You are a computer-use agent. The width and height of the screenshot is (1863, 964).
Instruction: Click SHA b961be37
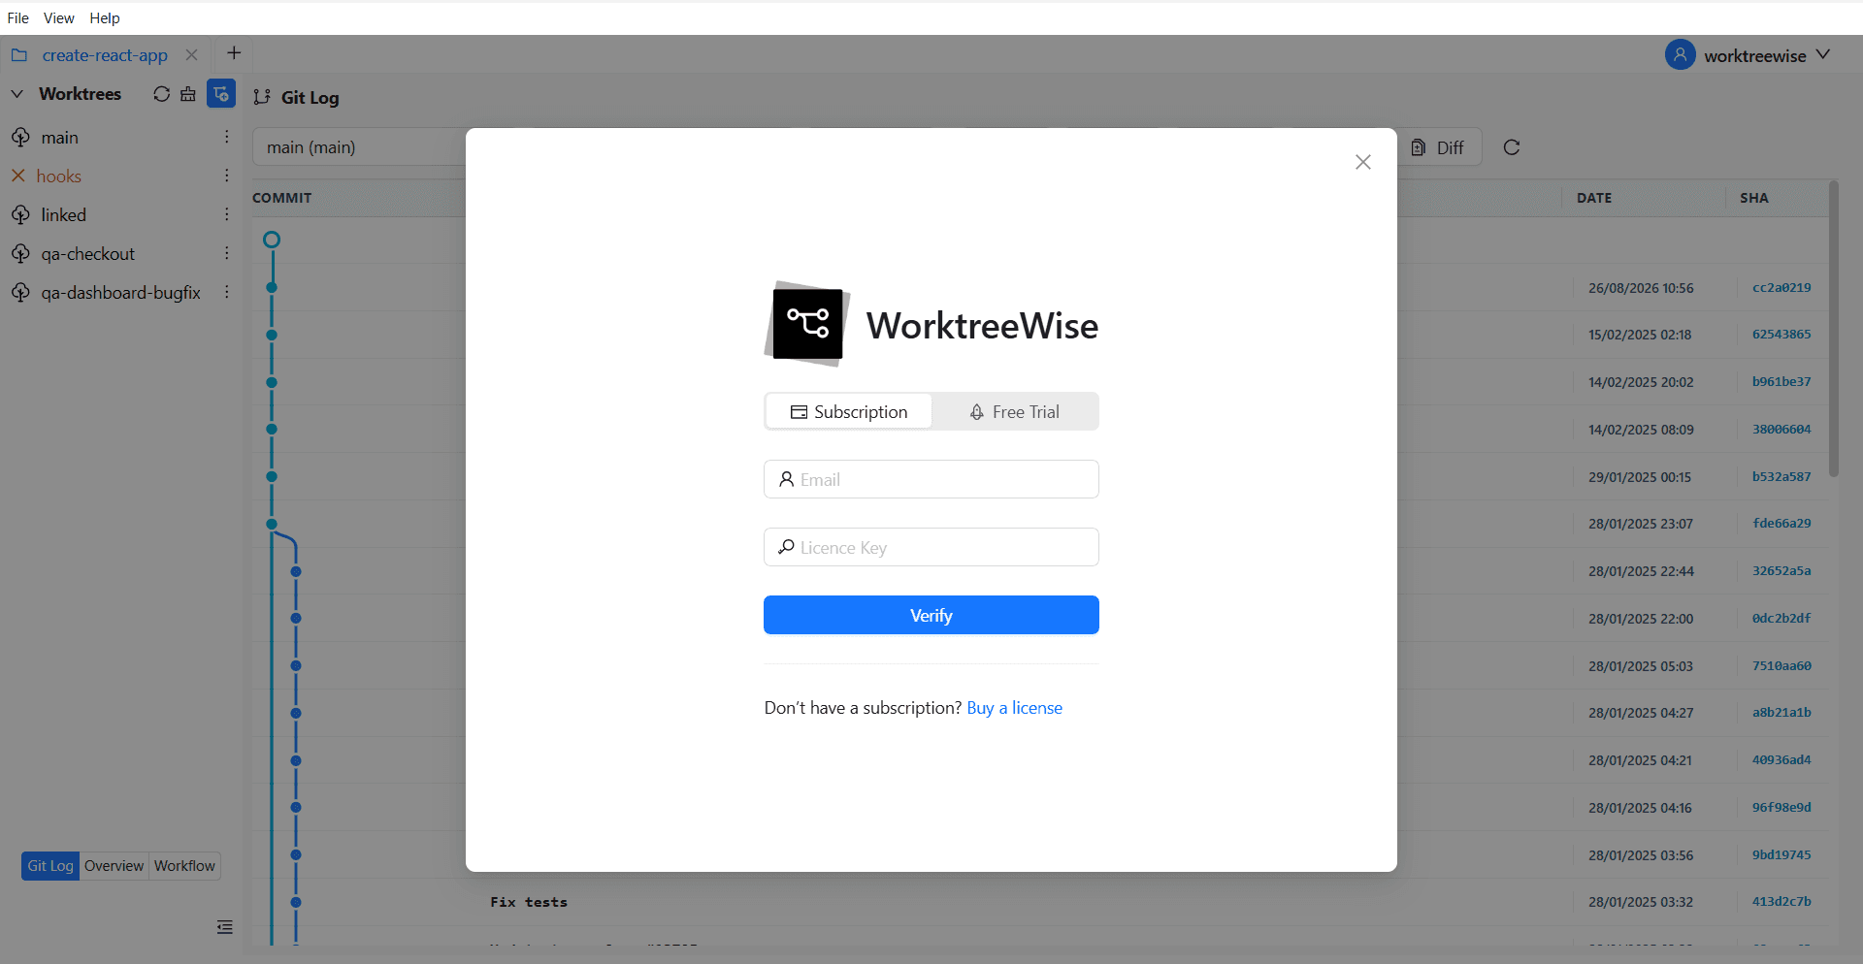1781,382
